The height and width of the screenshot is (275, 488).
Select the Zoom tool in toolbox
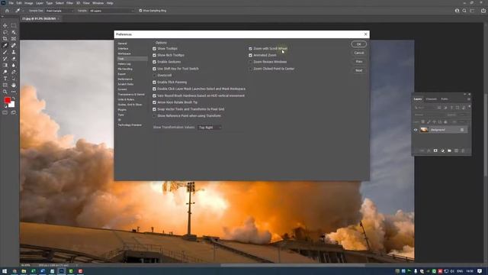(x=5, y=92)
